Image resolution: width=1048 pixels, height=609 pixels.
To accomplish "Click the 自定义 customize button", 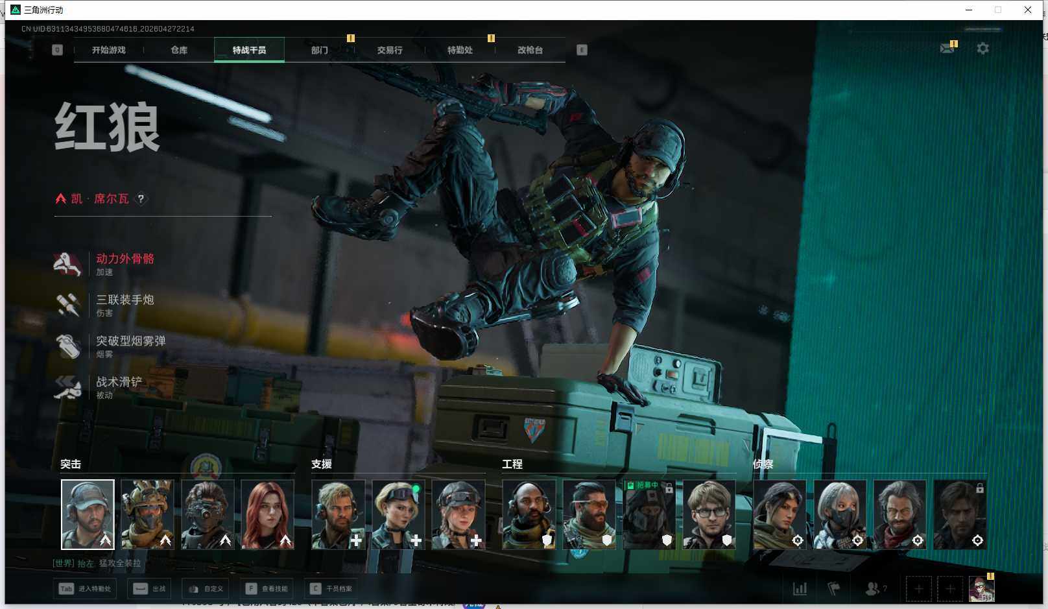I will pyautogui.click(x=206, y=589).
